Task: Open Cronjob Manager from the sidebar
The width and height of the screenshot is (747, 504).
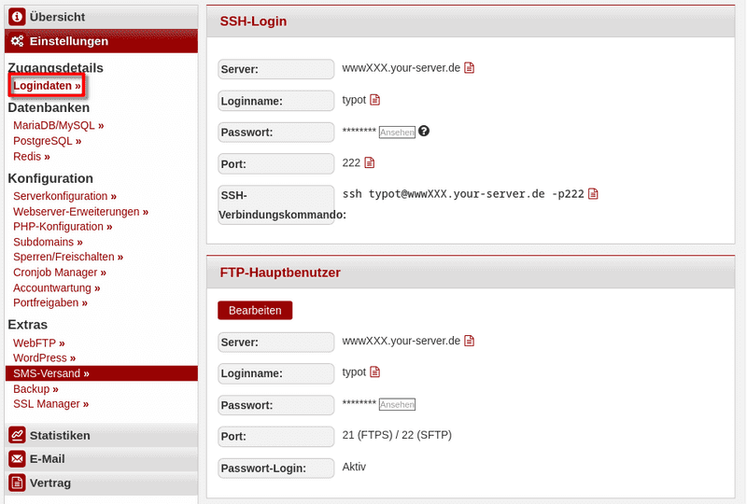Action: click(59, 273)
